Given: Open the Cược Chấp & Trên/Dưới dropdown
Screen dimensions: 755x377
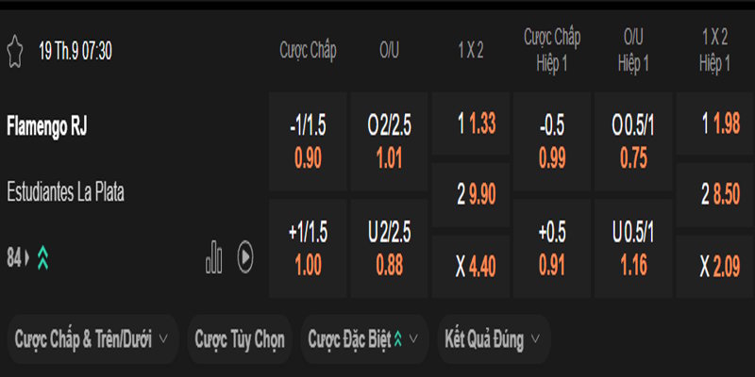Looking at the screenshot, I should (92, 339).
